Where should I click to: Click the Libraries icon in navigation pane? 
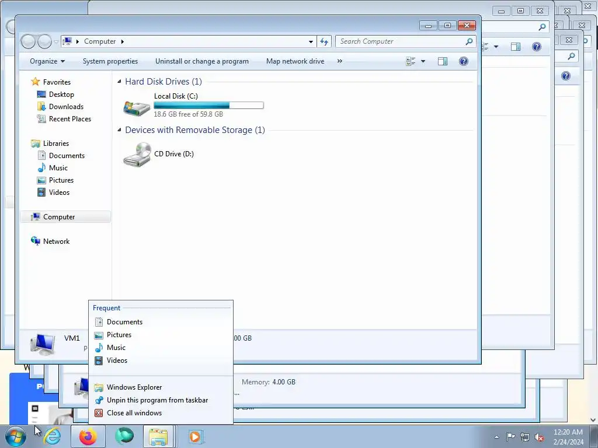[36, 143]
